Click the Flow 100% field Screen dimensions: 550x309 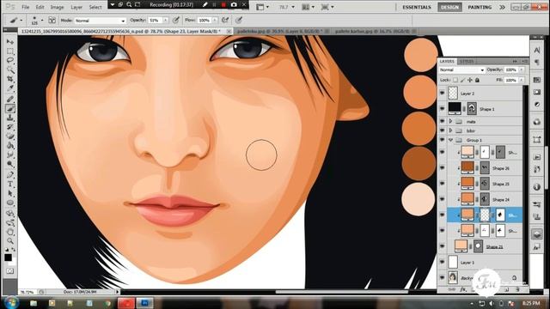(x=205, y=21)
